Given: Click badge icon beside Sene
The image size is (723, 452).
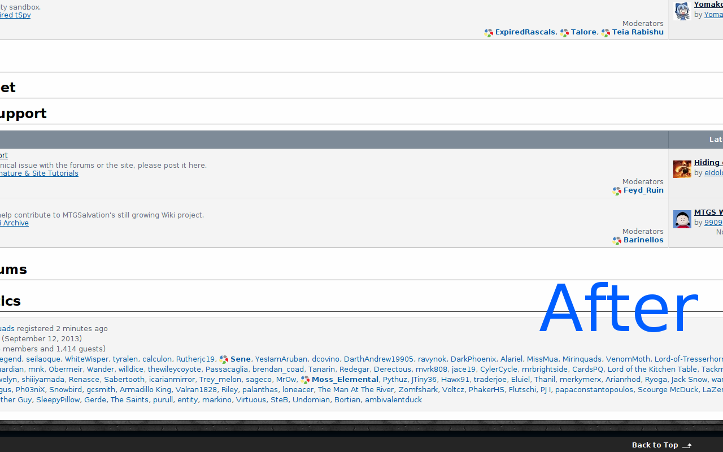Looking at the screenshot, I should point(224,359).
